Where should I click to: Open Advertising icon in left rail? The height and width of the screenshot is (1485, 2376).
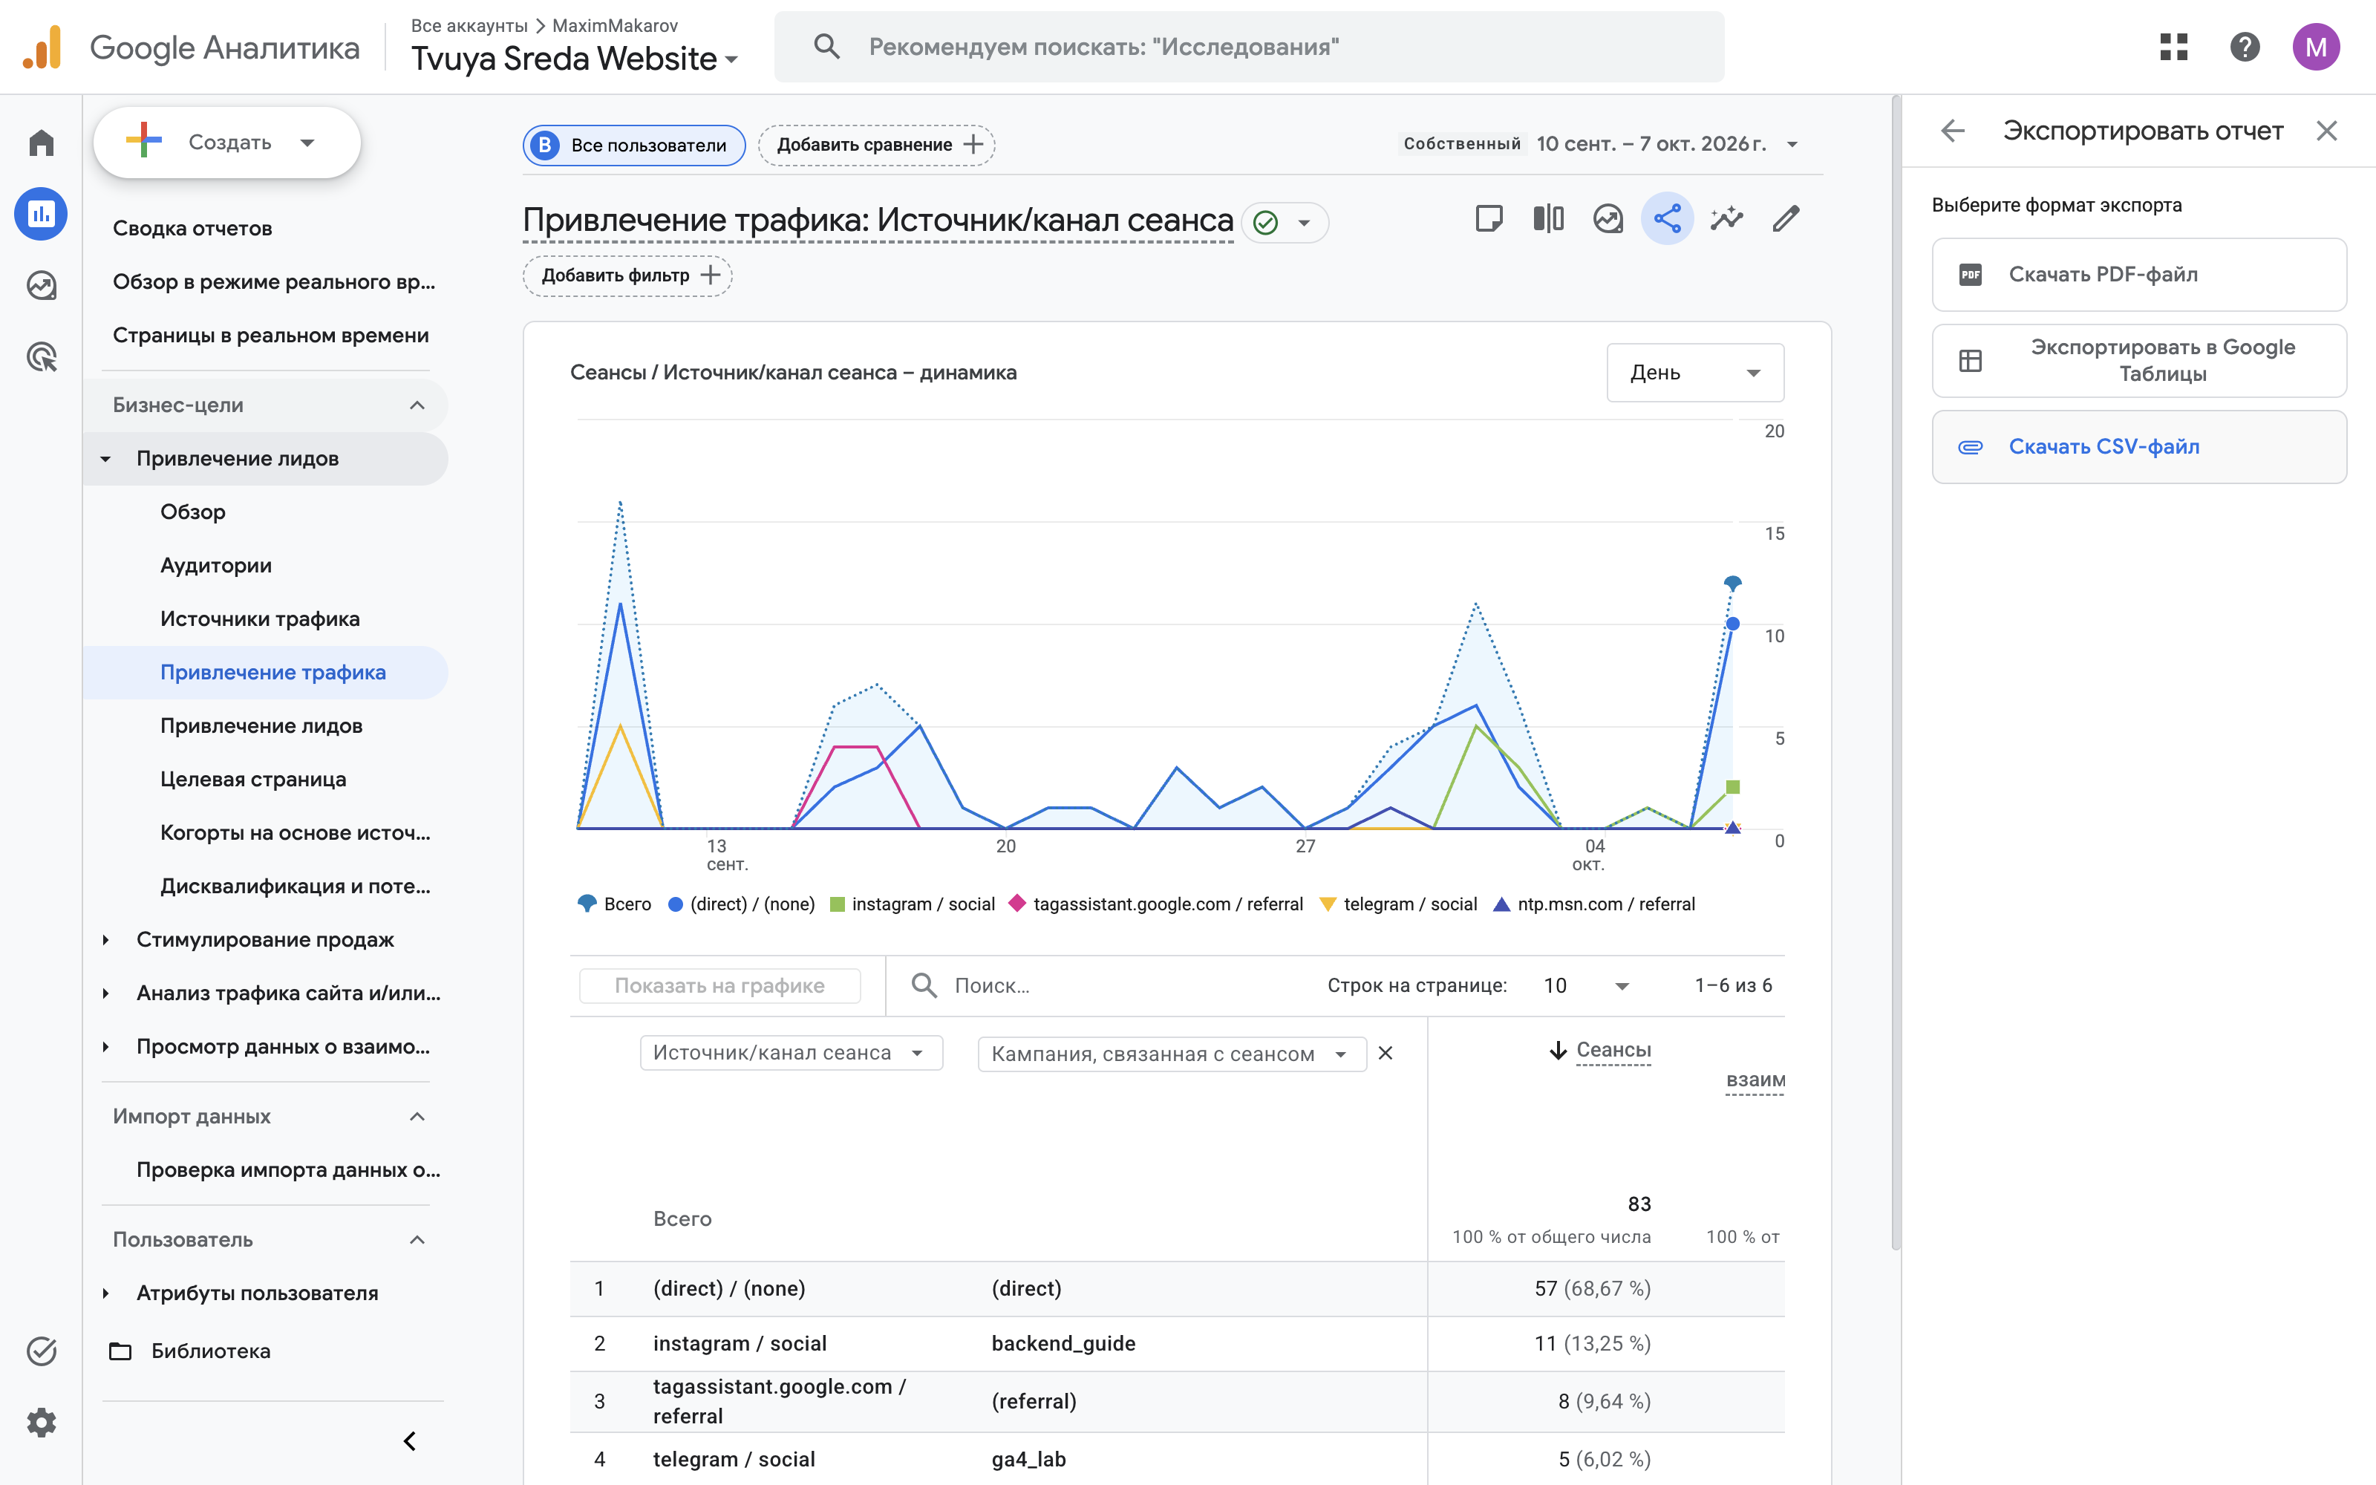pos(42,356)
